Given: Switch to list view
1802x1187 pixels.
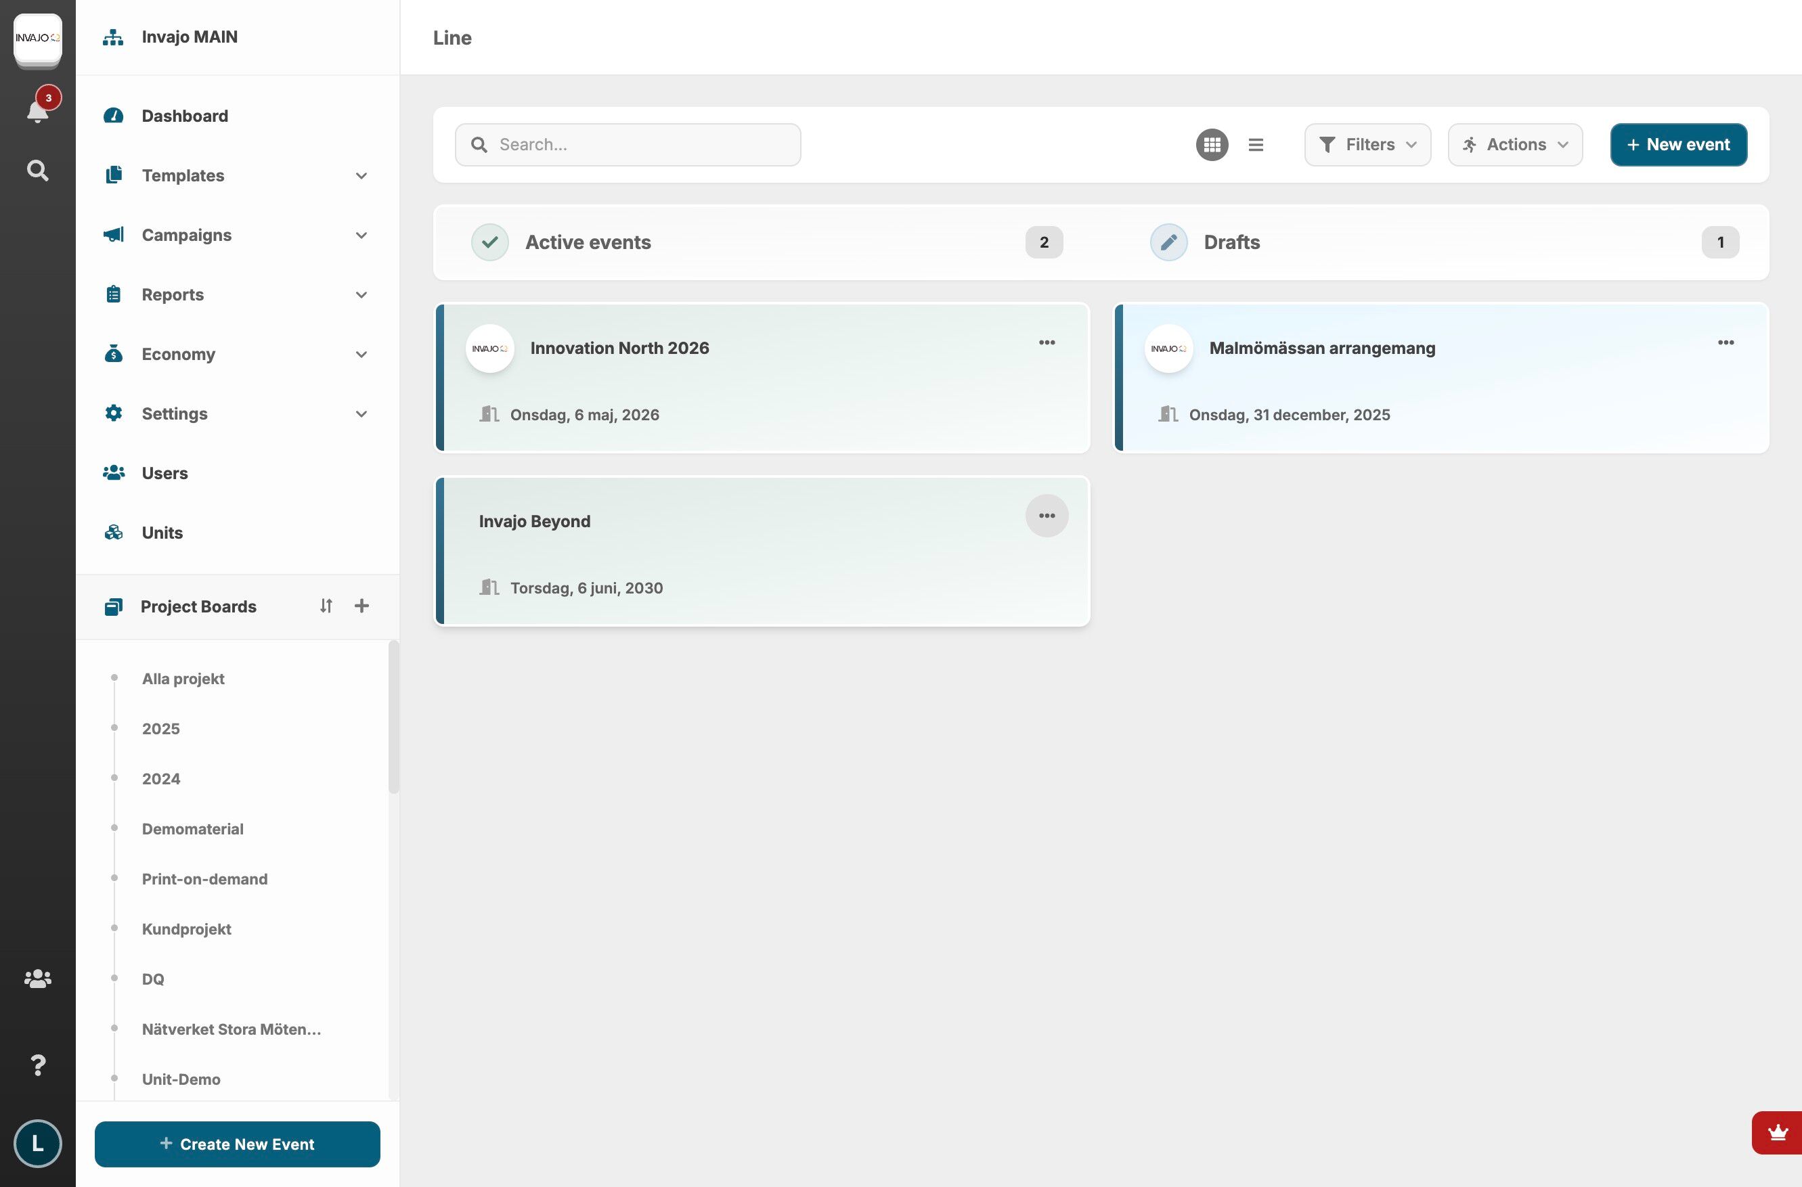Looking at the screenshot, I should (x=1255, y=145).
